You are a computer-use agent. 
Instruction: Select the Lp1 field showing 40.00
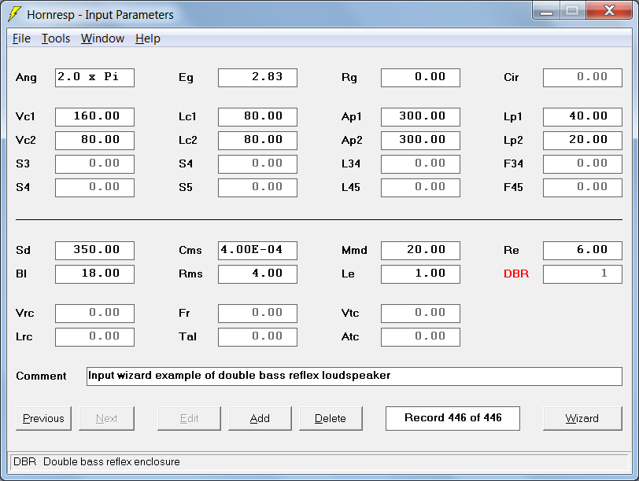pyautogui.click(x=582, y=117)
